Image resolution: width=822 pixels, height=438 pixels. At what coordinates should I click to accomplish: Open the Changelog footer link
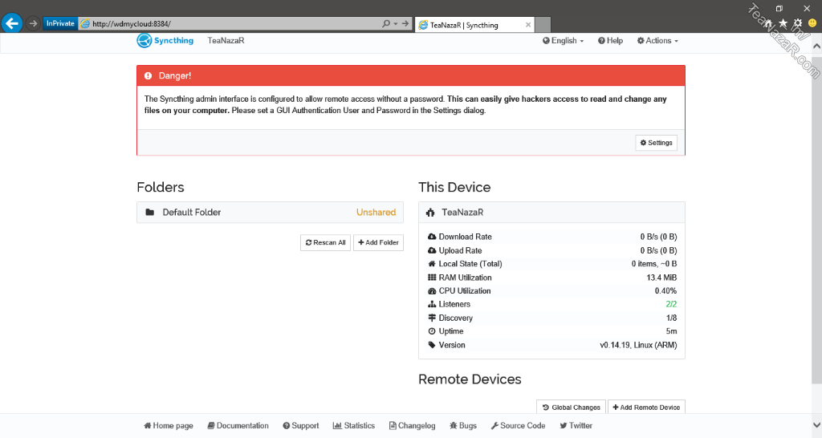pyautogui.click(x=412, y=425)
